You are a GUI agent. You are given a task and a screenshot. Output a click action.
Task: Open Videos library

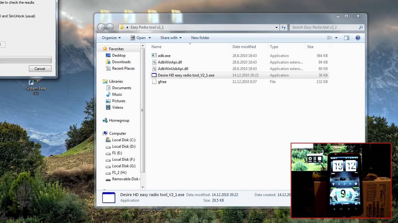click(118, 107)
